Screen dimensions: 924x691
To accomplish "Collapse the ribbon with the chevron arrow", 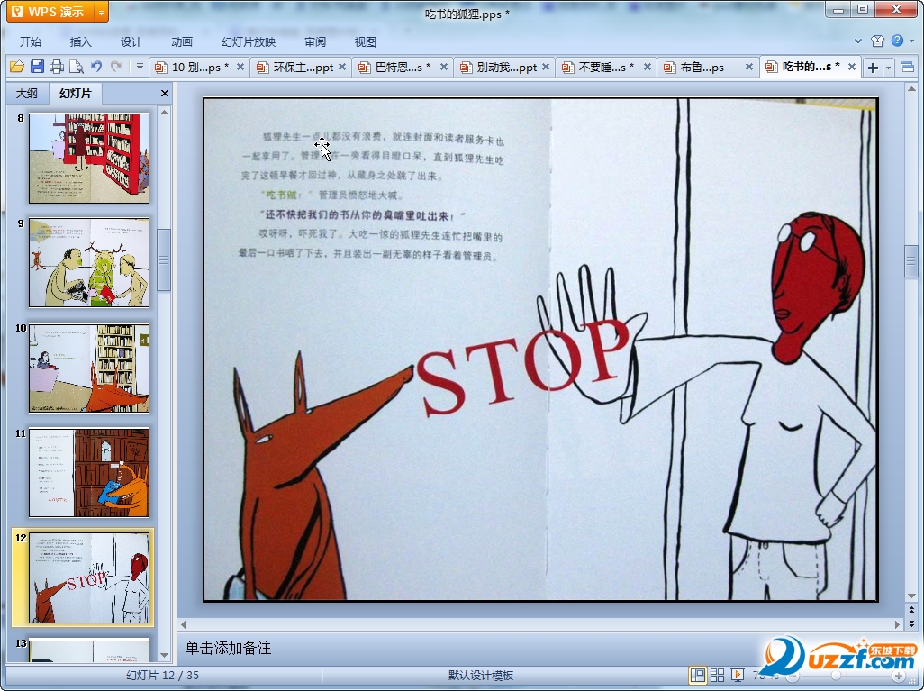I will click(x=859, y=41).
